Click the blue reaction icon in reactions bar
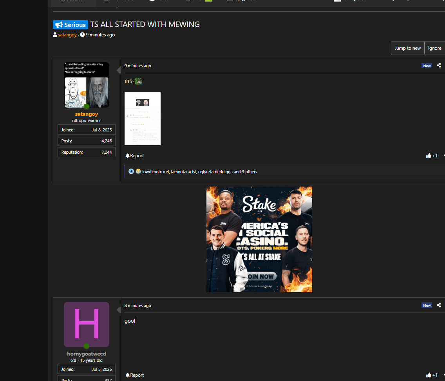 click(x=131, y=171)
